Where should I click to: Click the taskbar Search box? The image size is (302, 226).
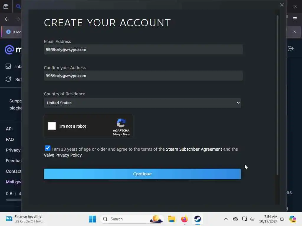(132, 219)
